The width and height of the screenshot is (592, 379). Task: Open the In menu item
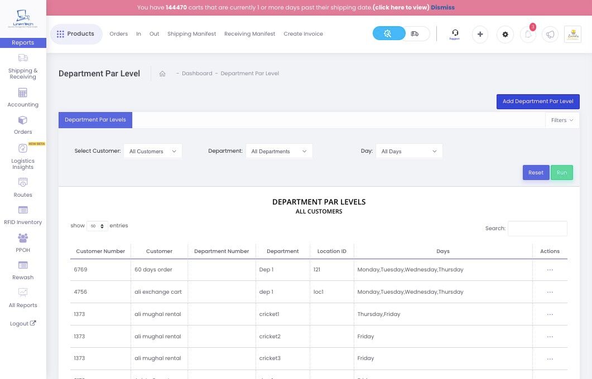tap(138, 34)
